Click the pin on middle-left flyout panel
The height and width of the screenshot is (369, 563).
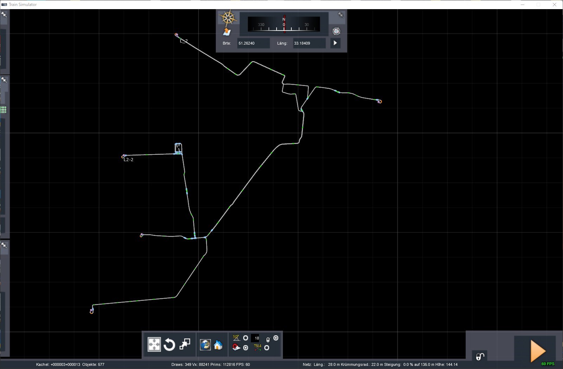(4, 80)
